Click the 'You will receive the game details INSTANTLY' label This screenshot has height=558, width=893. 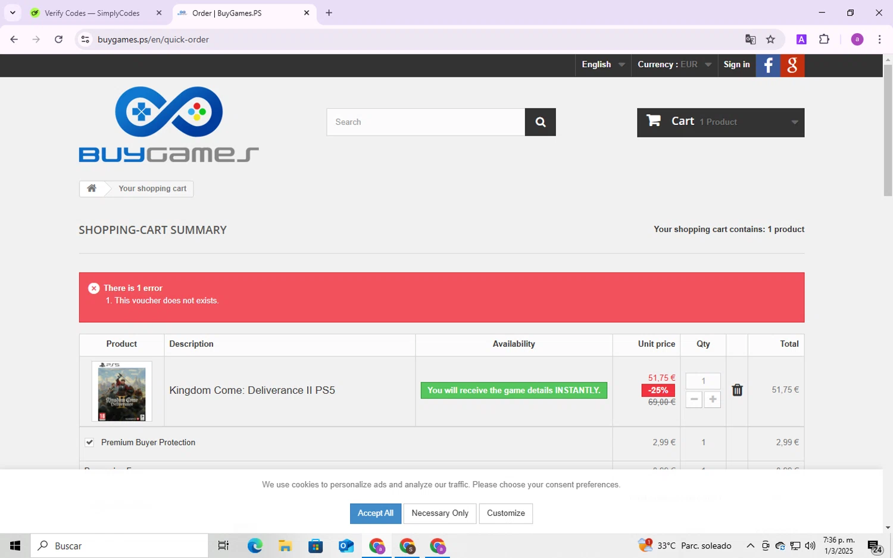(514, 390)
